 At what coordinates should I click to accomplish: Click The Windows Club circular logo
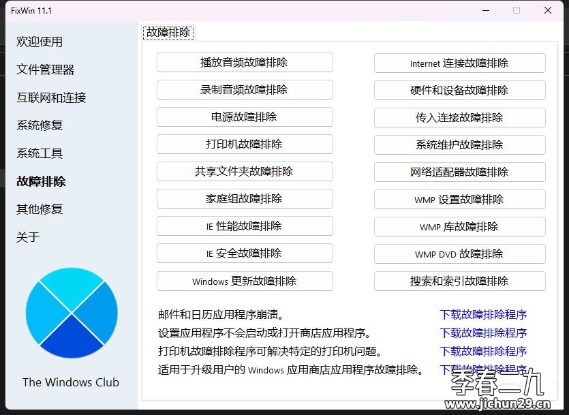click(x=72, y=313)
